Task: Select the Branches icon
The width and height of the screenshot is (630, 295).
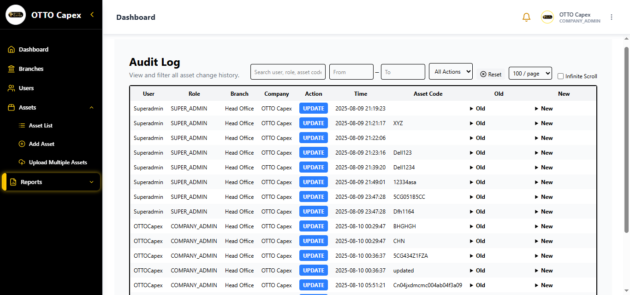Action: tap(12, 69)
